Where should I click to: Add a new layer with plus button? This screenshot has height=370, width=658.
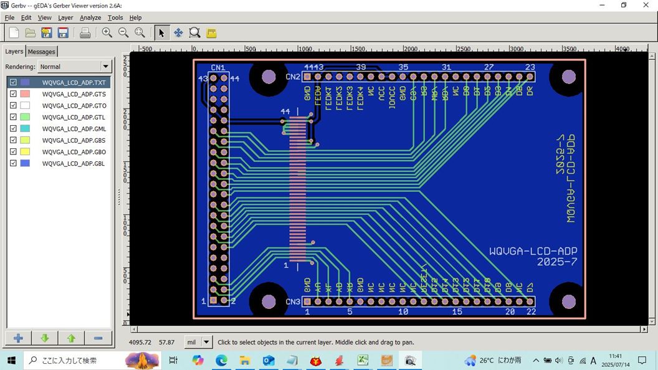tap(18, 338)
